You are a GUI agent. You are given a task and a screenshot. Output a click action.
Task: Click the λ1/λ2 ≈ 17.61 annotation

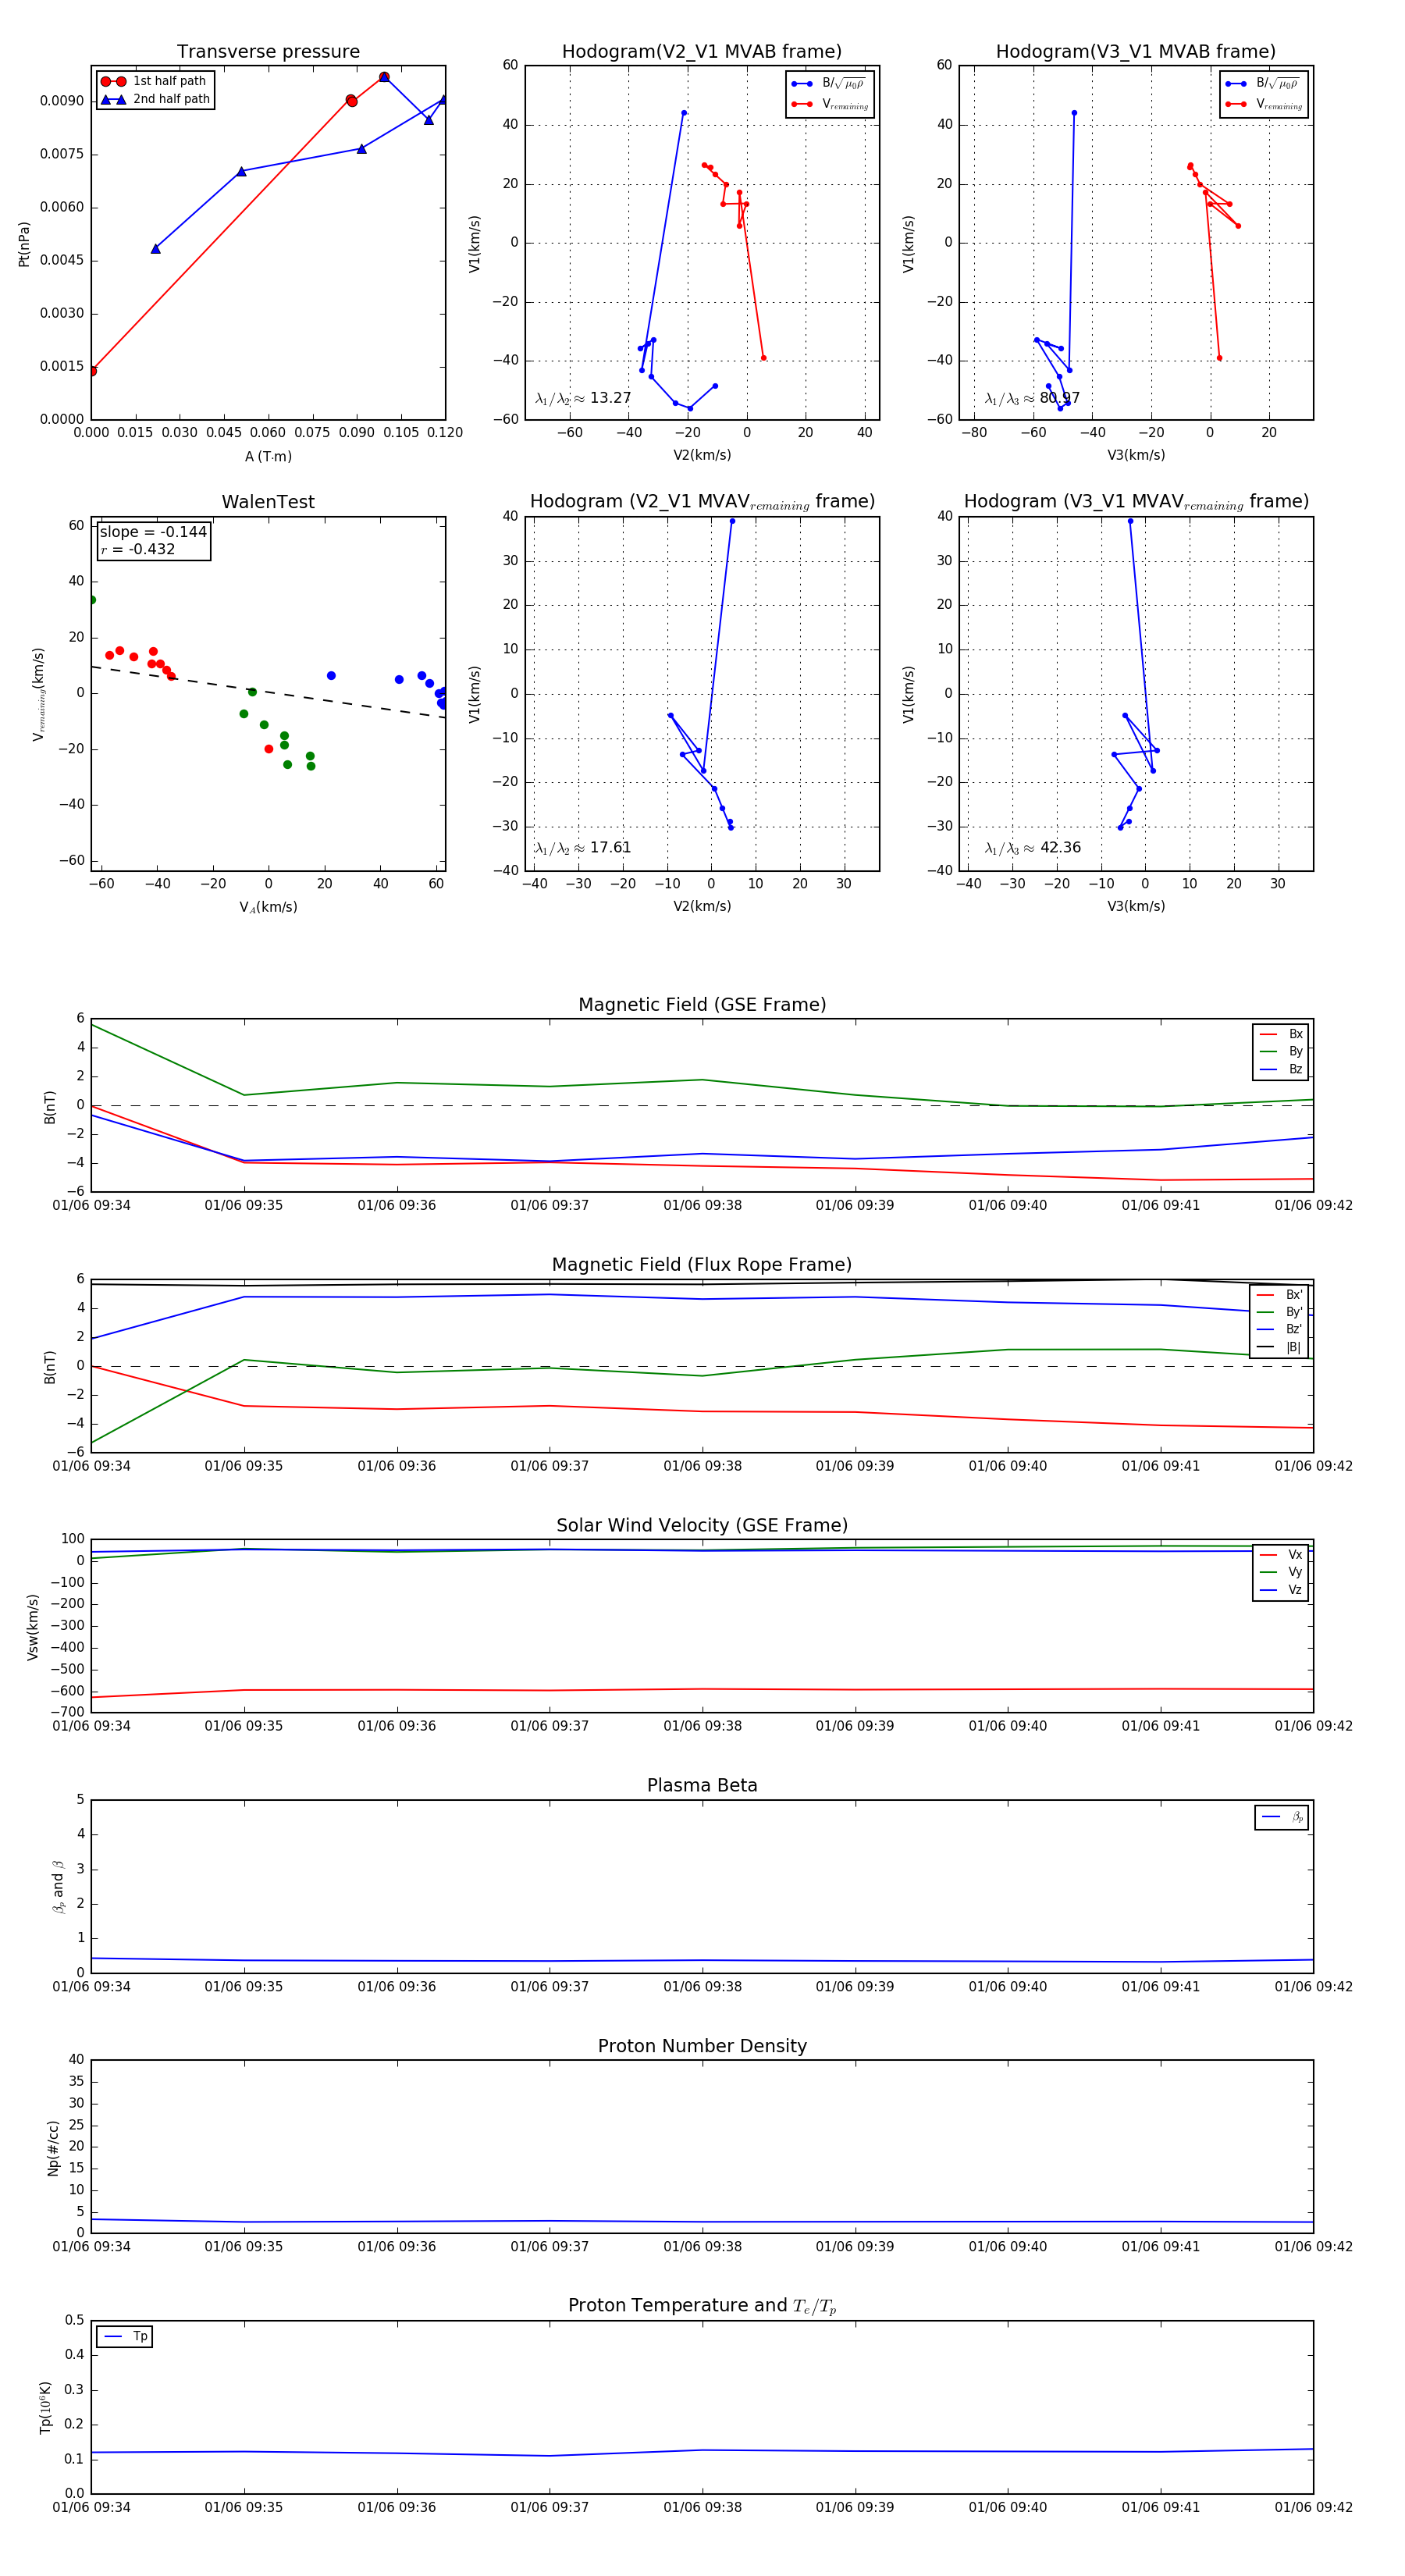[x=583, y=848]
